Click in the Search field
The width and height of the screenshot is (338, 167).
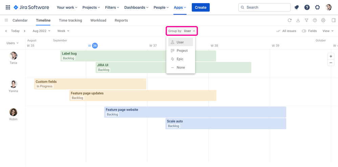(x=265, y=7)
